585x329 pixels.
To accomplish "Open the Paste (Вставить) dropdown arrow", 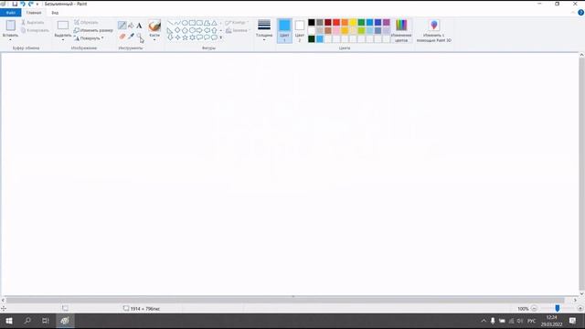I will click(x=10, y=39).
